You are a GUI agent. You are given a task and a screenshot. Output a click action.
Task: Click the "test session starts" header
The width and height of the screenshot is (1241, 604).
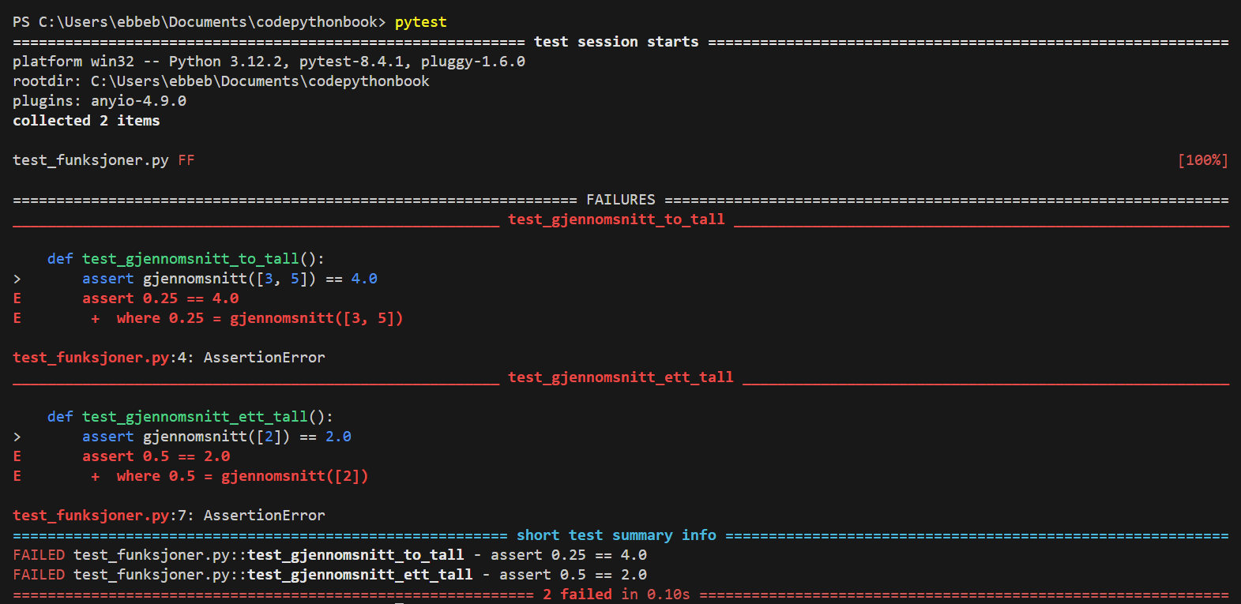click(616, 42)
